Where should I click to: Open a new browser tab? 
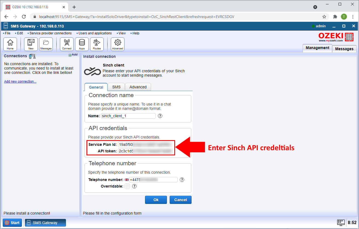[74, 7]
